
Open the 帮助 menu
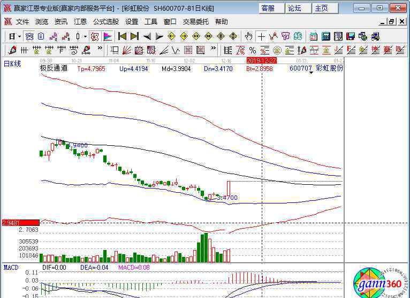click(x=222, y=22)
